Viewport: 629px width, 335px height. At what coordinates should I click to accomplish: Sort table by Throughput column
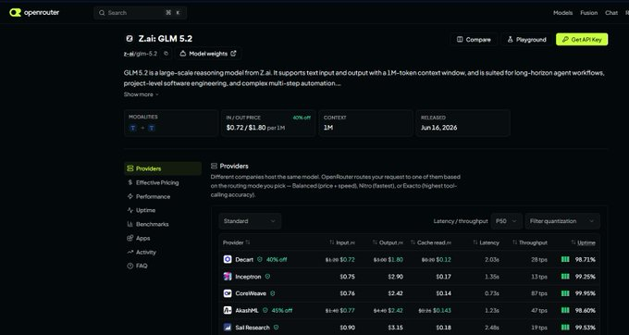[529, 242]
